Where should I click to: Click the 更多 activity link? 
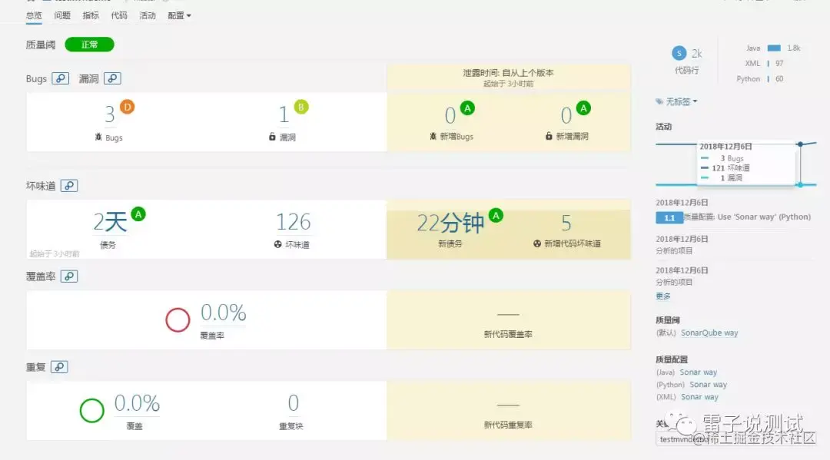[663, 296]
